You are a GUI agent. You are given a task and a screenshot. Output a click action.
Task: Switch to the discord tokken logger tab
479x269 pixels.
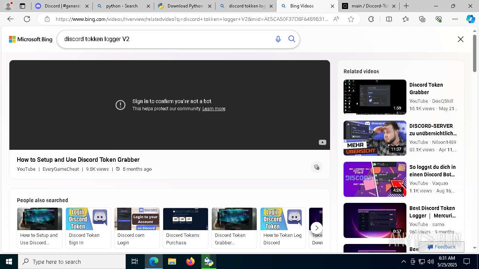(x=246, y=6)
